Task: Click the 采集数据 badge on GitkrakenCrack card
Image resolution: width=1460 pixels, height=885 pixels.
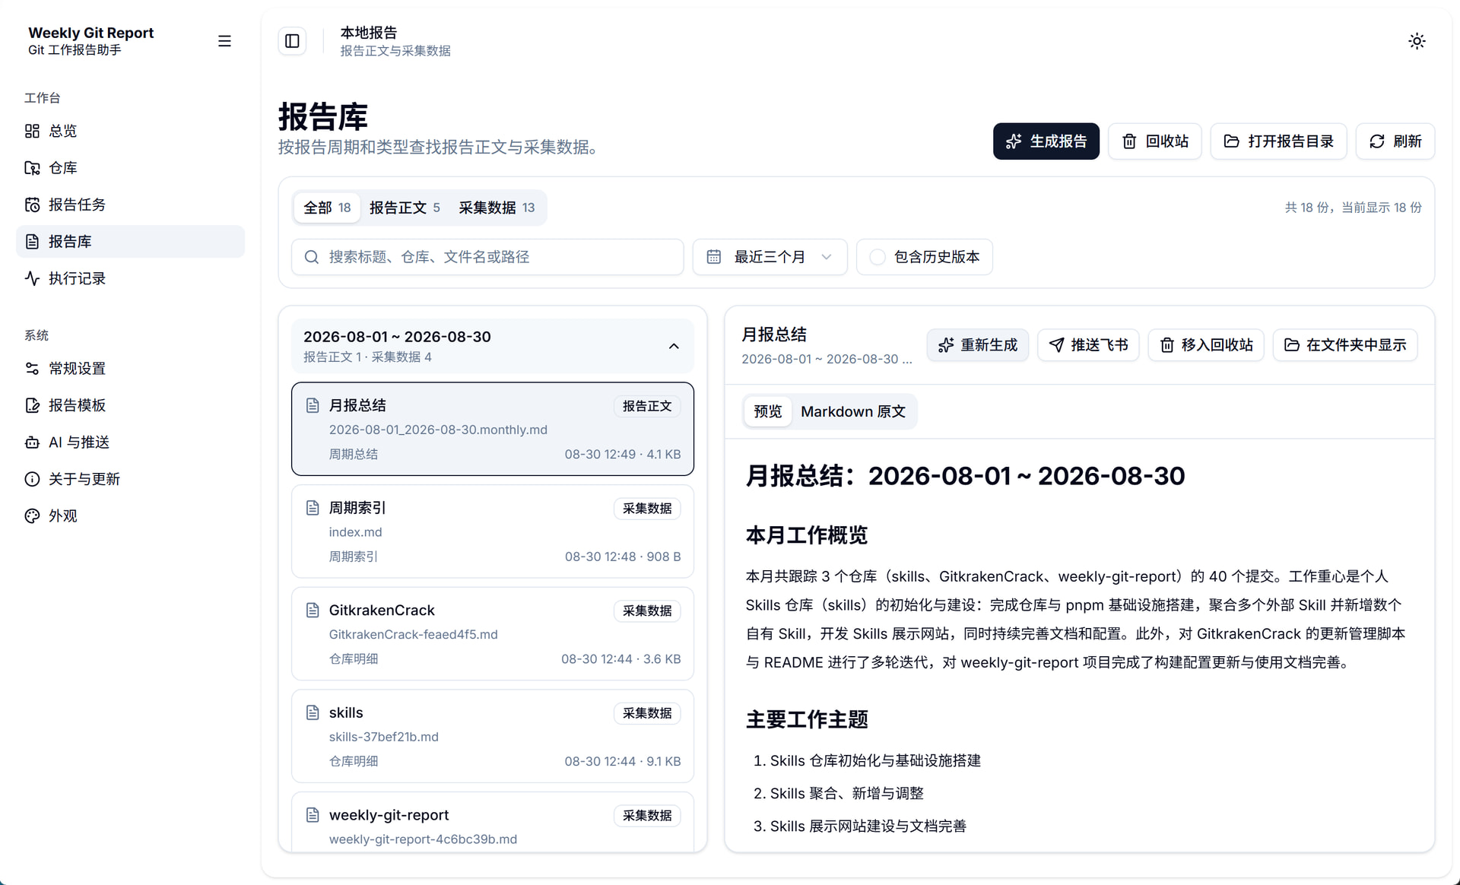Action: (647, 611)
